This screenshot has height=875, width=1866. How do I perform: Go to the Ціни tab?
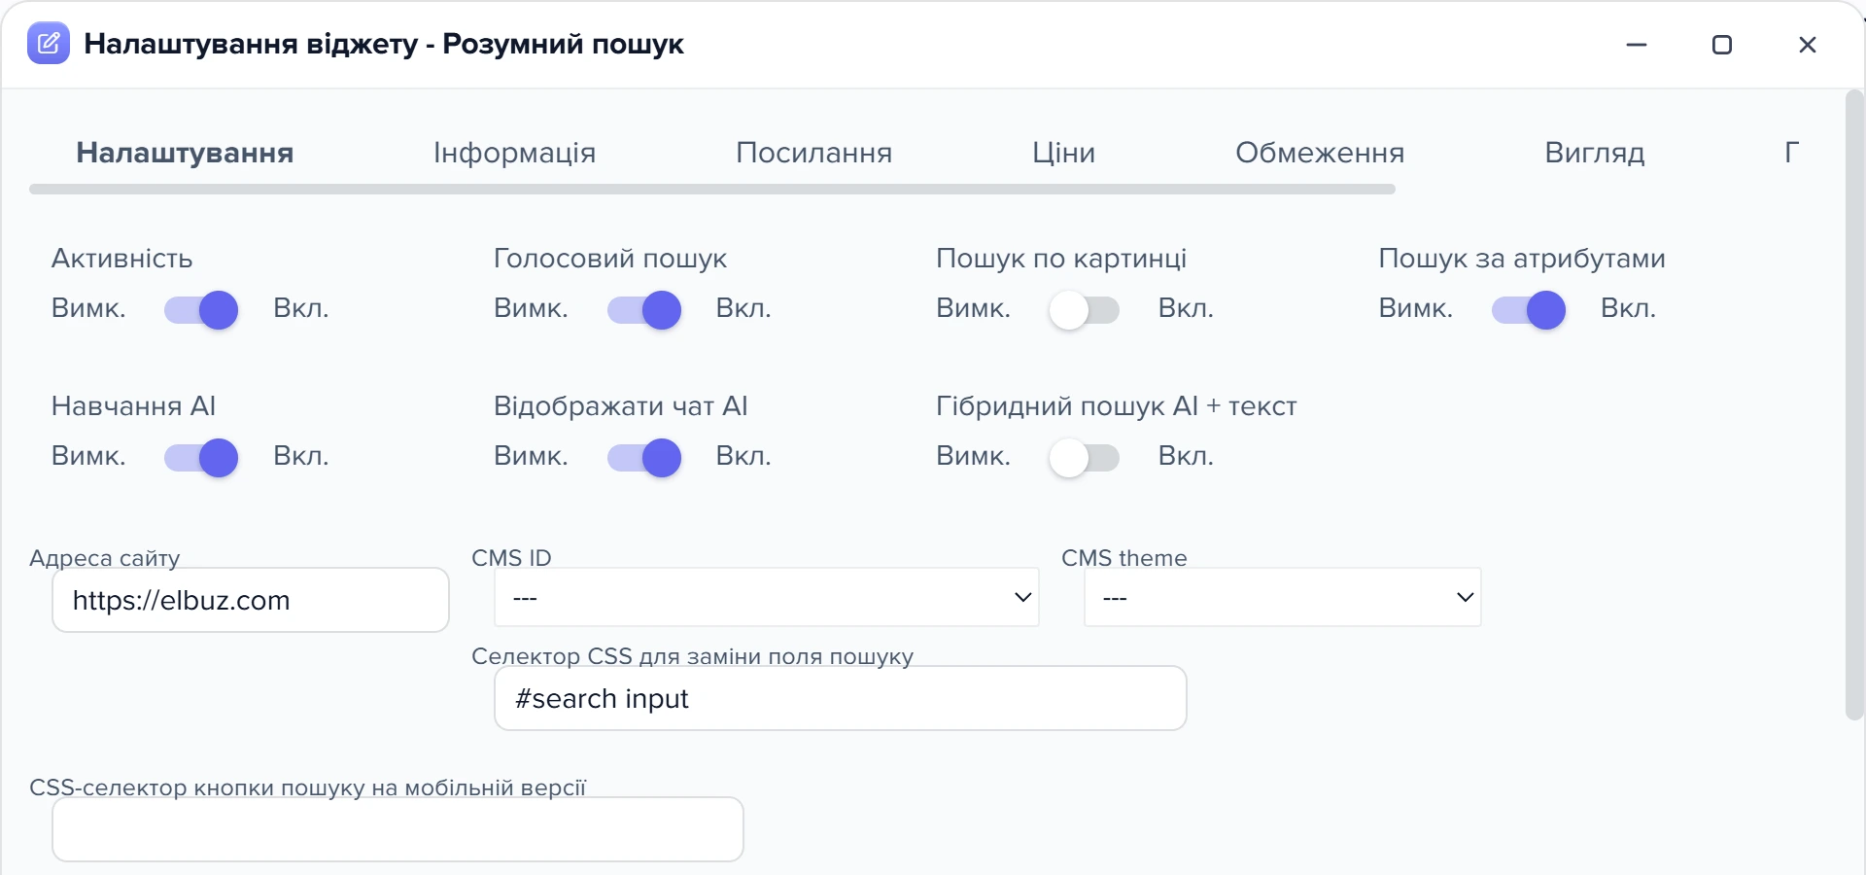(1063, 153)
